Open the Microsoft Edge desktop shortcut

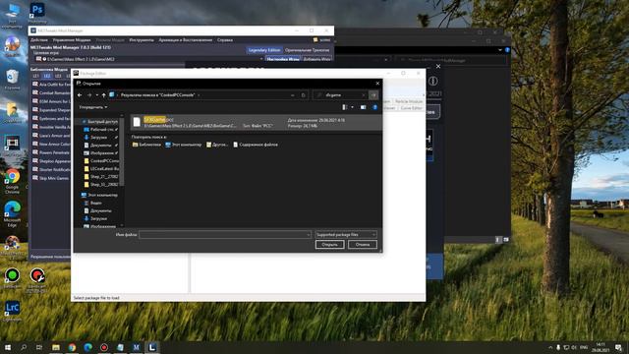12,213
